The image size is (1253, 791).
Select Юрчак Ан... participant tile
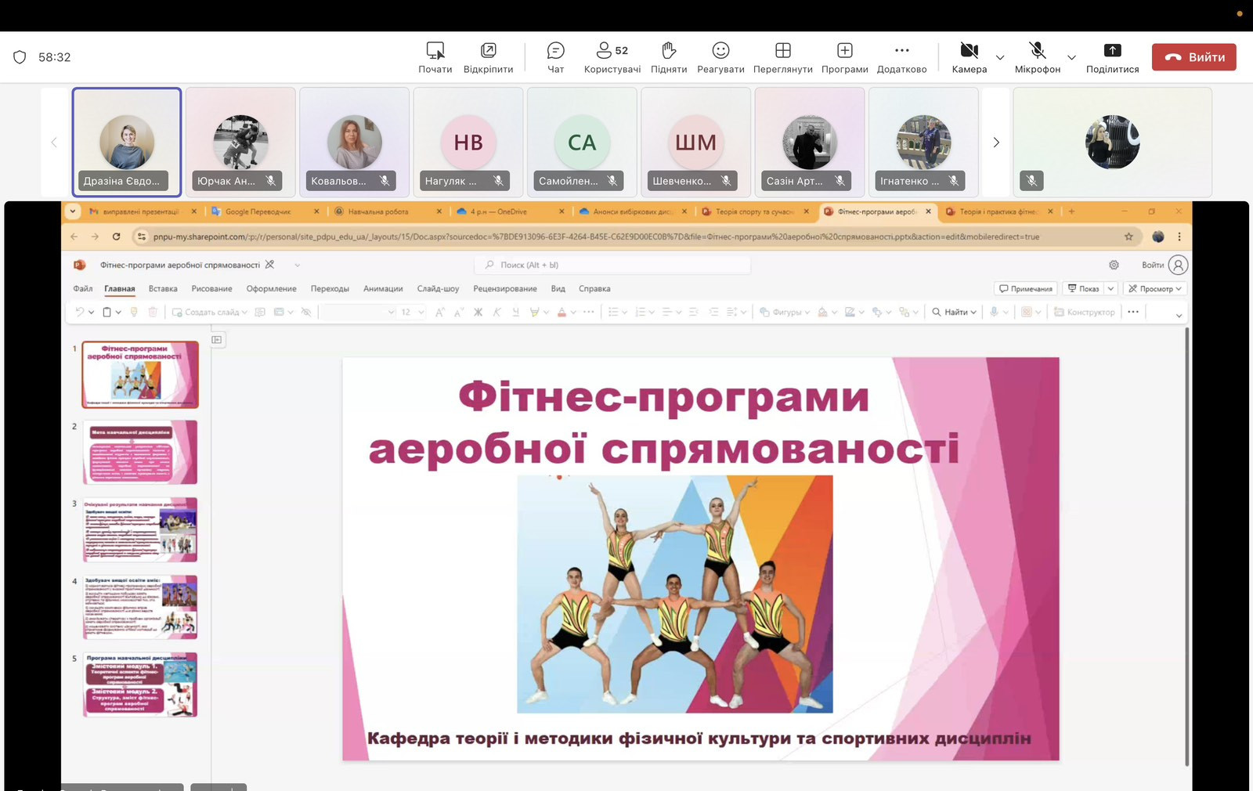240,142
